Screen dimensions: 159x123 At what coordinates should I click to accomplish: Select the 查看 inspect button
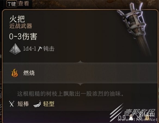[x=24, y=4]
